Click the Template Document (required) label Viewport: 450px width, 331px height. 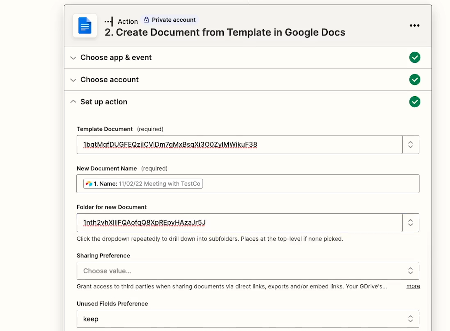[120, 129]
